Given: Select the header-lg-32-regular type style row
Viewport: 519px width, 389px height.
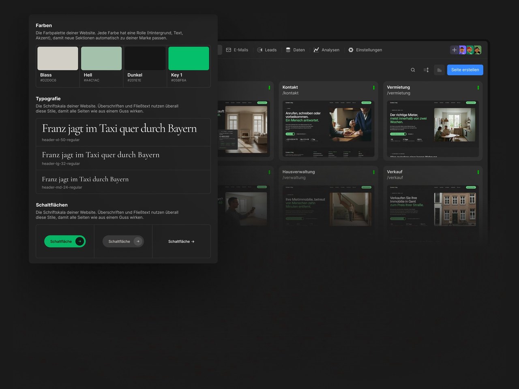Looking at the screenshot, I should [x=123, y=158].
